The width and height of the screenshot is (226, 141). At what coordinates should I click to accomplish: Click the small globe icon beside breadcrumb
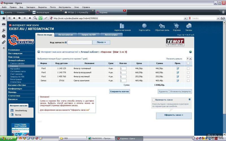190,52
